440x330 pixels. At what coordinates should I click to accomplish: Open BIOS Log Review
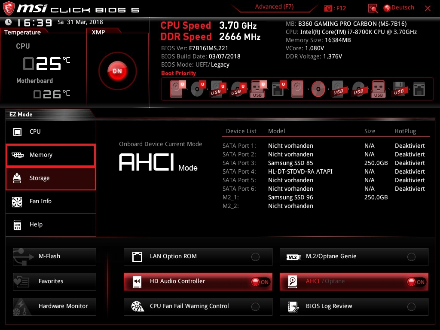coord(354,307)
